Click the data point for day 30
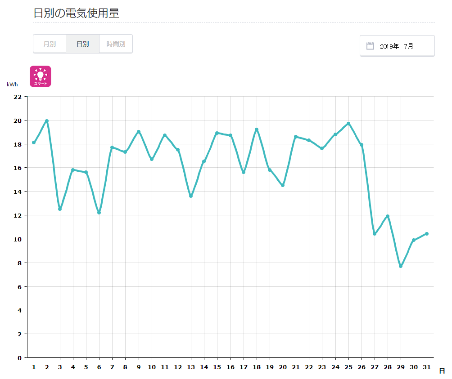The width and height of the screenshot is (452, 379). pyautogui.click(x=414, y=240)
